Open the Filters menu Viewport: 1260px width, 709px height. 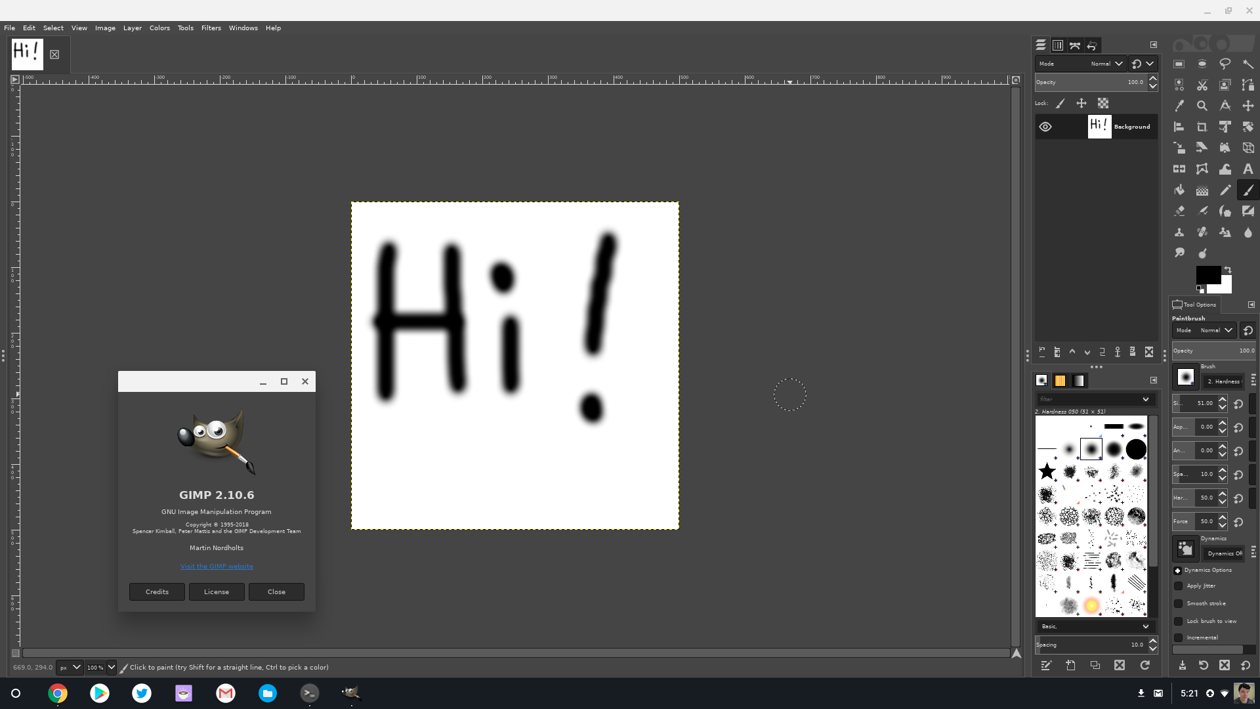pos(211,28)
